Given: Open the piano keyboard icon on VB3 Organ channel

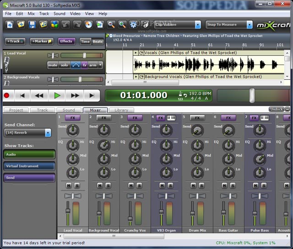Looking at the screenshot, I should point(171,118).
